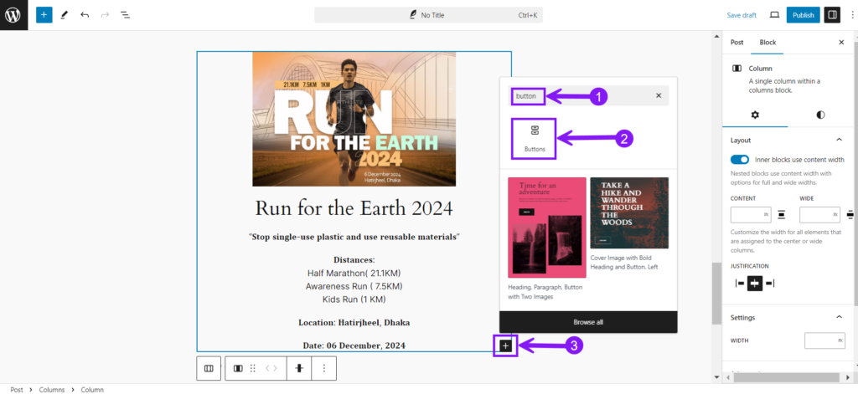Click the WIDE width input
Screen dimensions: 858x394
(x=819, y=215)
